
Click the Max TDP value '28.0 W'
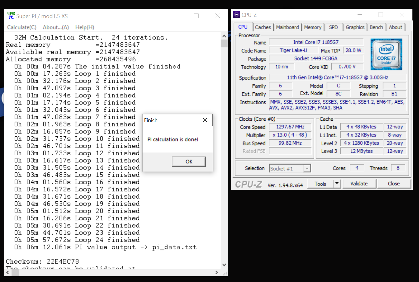(353, 51)
